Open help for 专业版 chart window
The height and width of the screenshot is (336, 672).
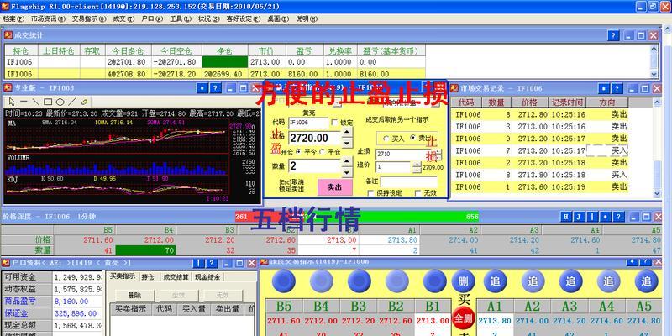coord(215,88)
